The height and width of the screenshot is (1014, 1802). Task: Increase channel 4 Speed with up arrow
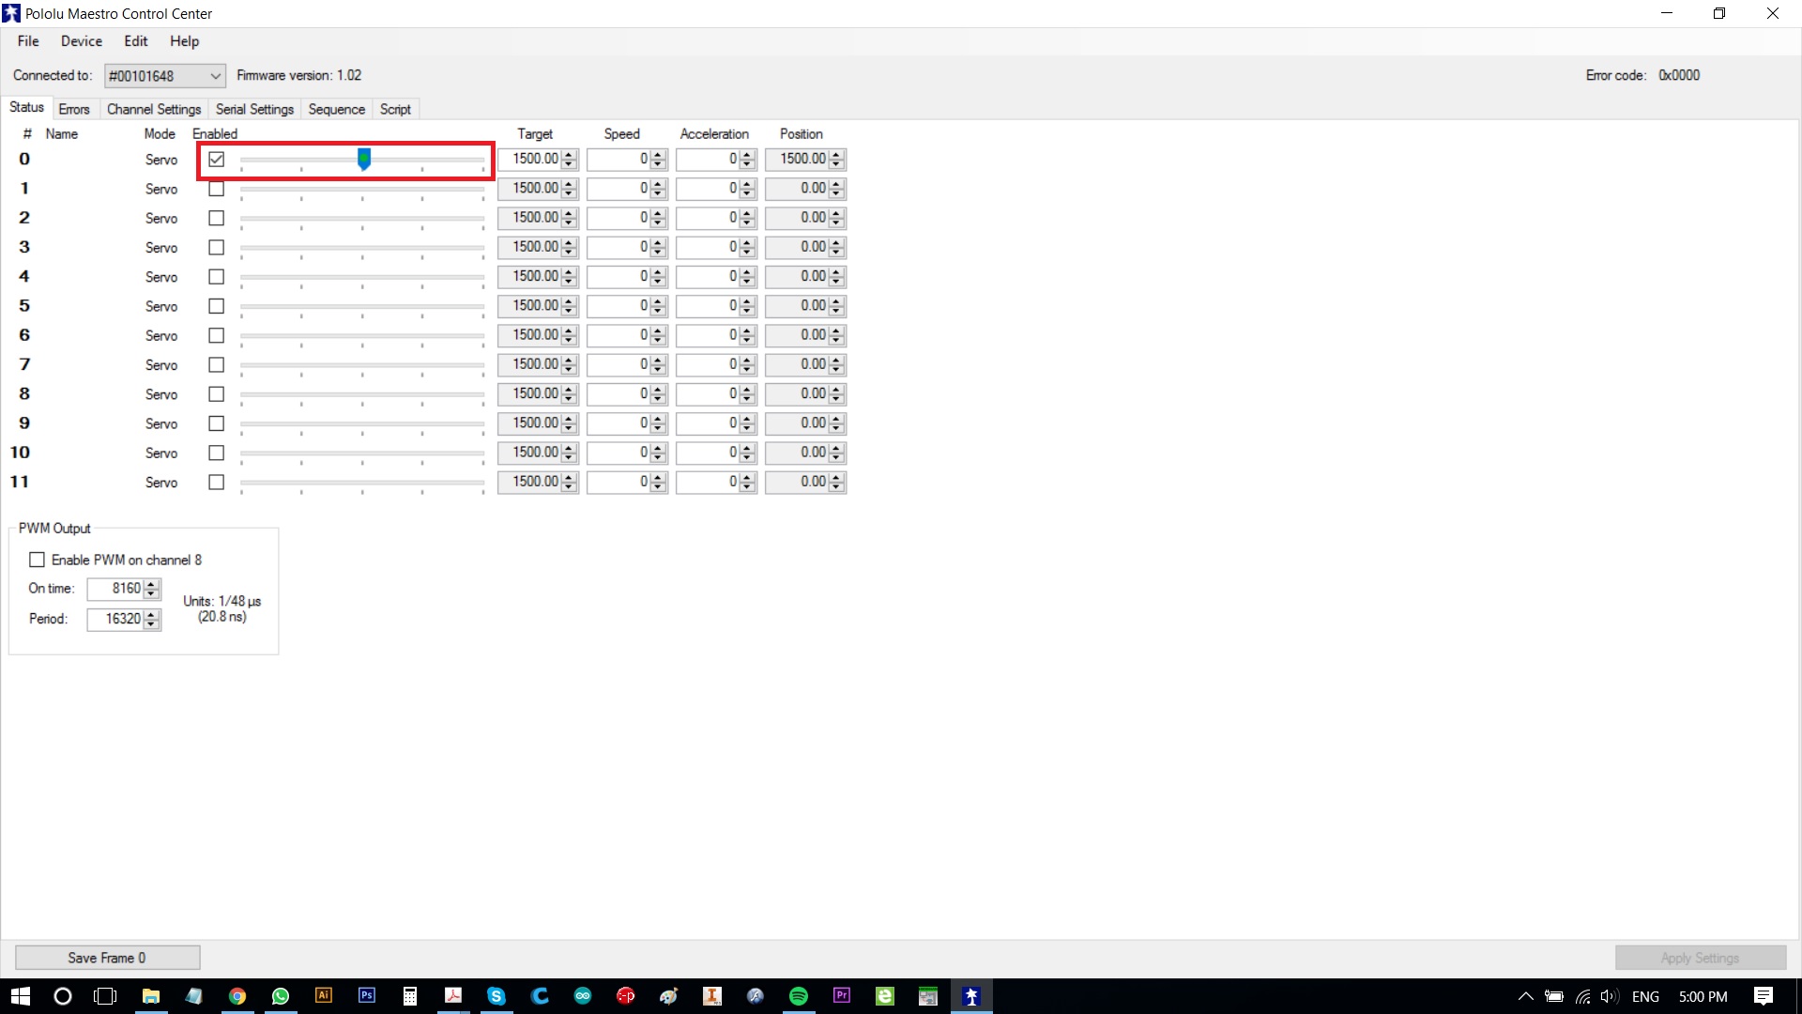point(658,272)
